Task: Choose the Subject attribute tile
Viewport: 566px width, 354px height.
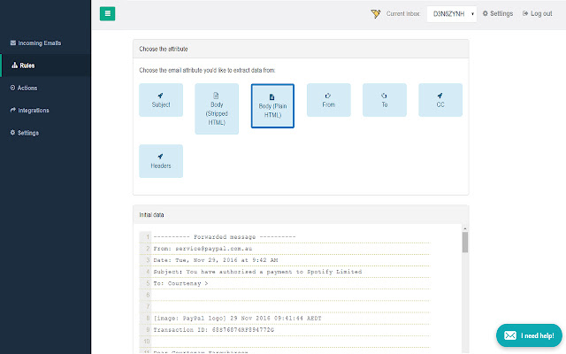Action: tap(161, 100)
